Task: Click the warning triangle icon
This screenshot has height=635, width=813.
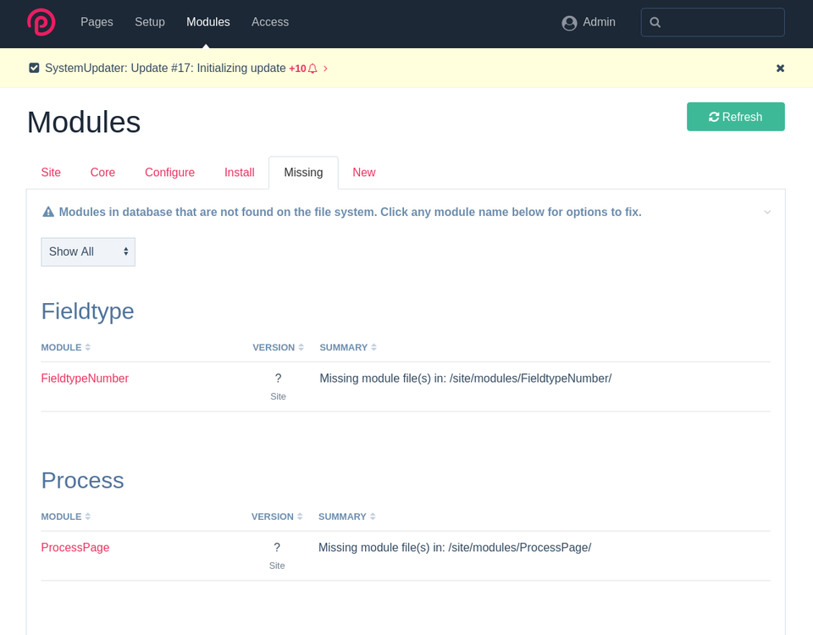Action: [48, 212]
